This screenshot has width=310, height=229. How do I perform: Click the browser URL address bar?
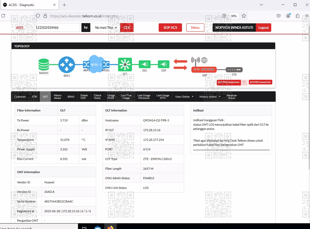[130, 16]
